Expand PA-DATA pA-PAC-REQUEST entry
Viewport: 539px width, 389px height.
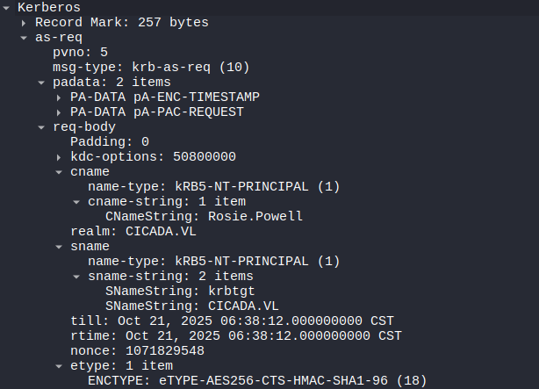tap(59, 112)
